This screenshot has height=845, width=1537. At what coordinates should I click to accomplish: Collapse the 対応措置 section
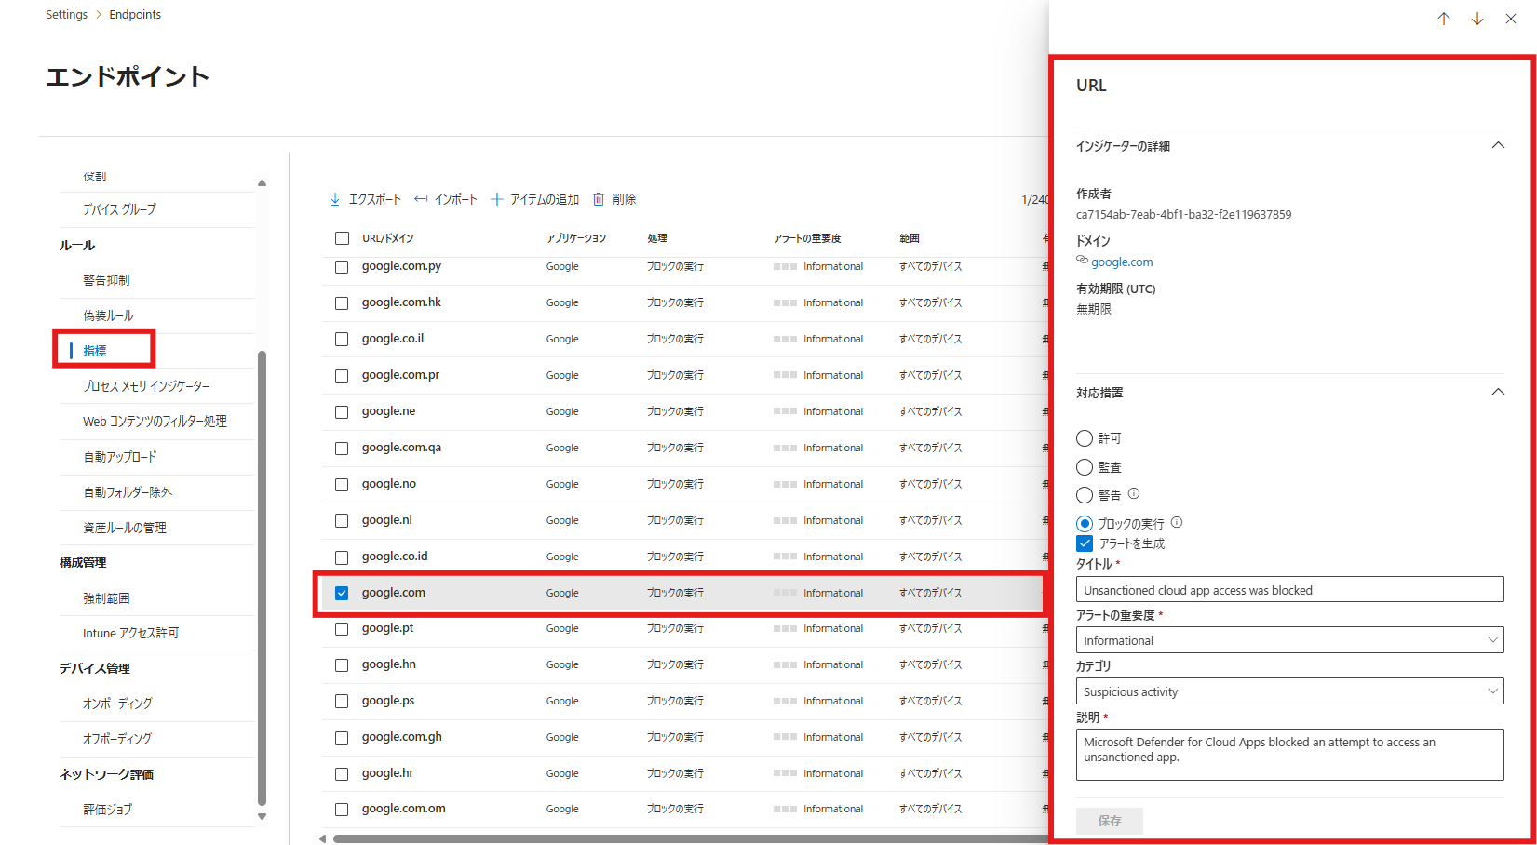pos(1498,392)
